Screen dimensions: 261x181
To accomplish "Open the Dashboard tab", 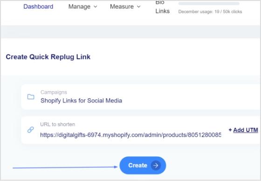I will pos(38,7).
